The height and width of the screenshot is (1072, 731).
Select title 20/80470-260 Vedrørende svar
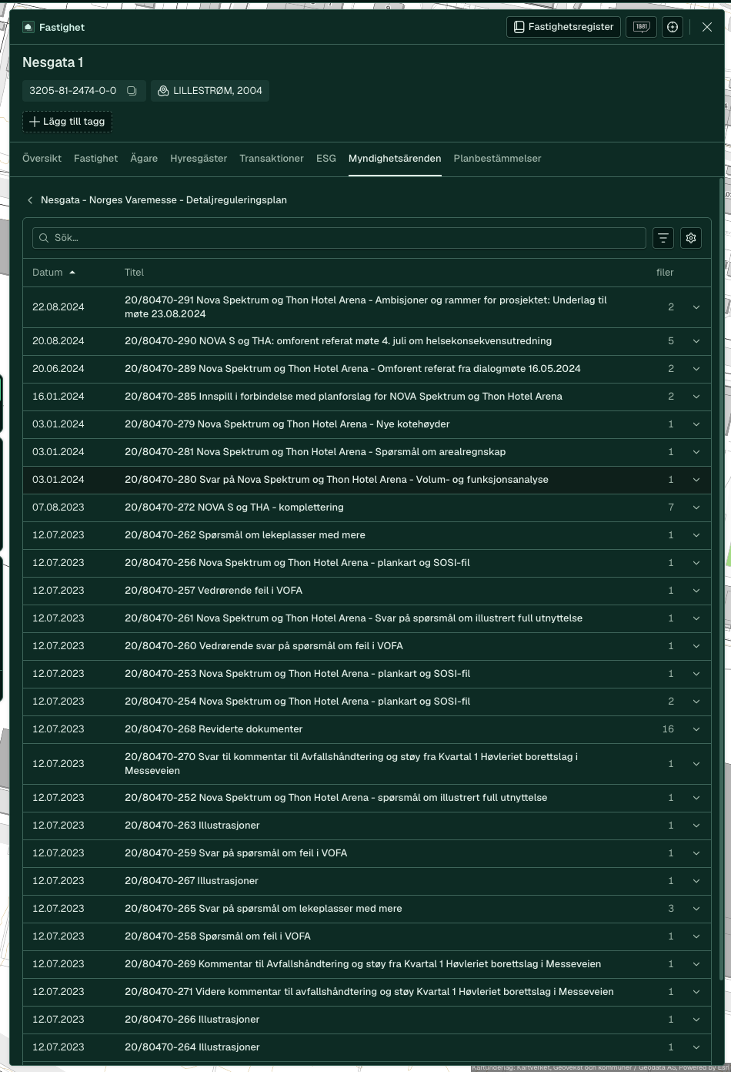(264, 646)
